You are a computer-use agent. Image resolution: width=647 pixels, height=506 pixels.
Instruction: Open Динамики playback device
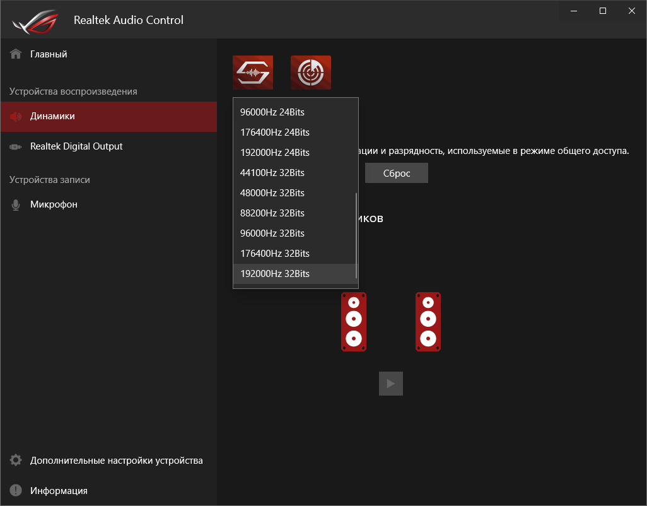pyautogui.click(x=108, y=116)
